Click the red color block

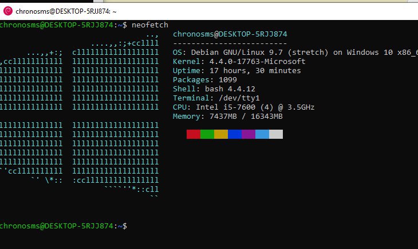[194, 134]
